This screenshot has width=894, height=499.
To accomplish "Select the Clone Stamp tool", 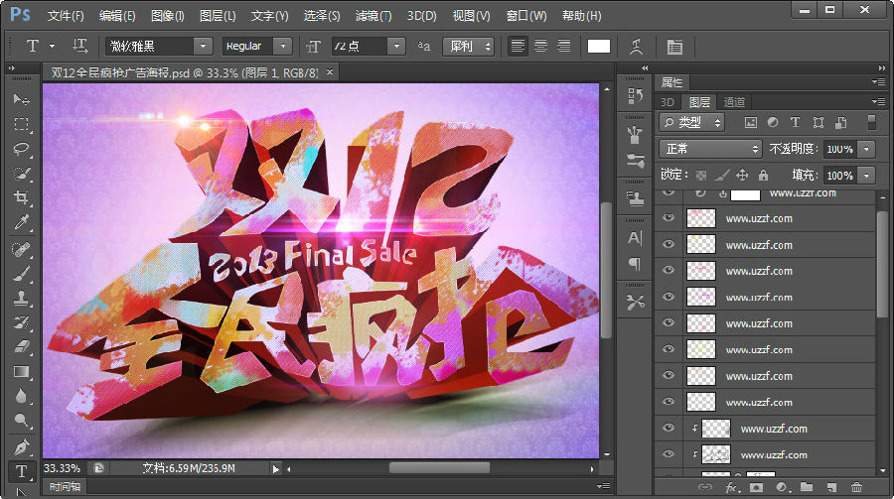I will (21, 298).
